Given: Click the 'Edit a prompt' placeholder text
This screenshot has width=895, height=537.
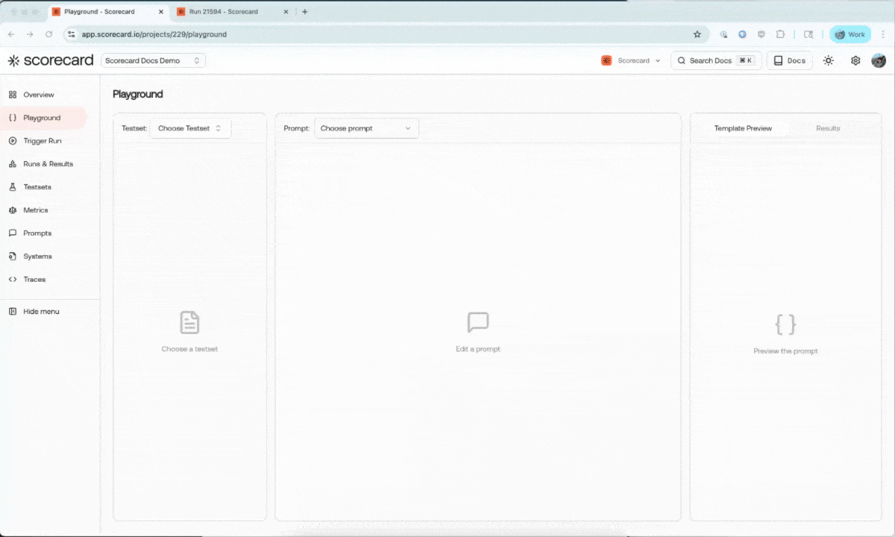Looking at the screenshot, I should 478,349.
